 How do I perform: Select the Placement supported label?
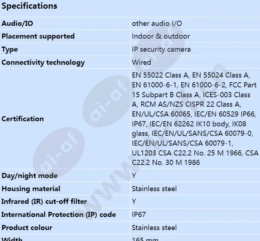pyautogui.click(x=38, y=36)
